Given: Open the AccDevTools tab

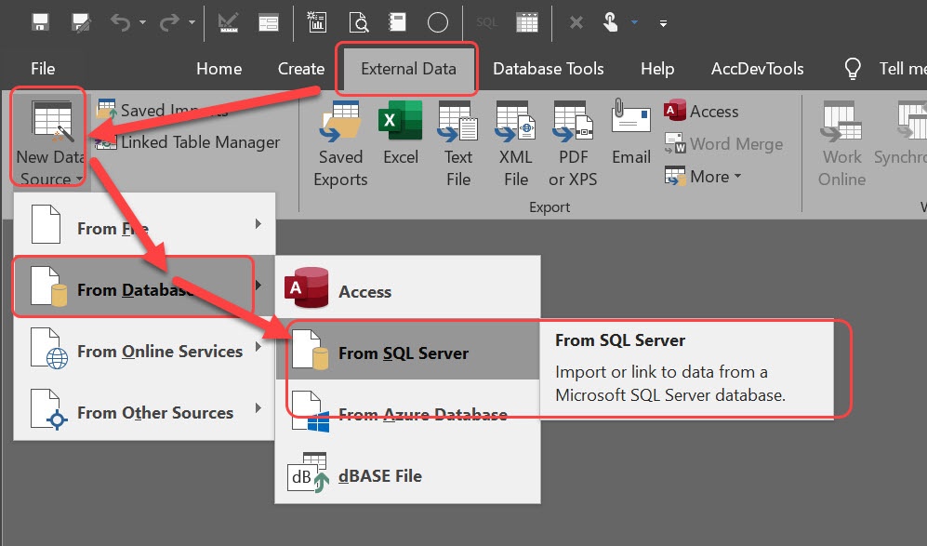Looking at the screenshot, I should pyautogui.click(x=758, y=69).
